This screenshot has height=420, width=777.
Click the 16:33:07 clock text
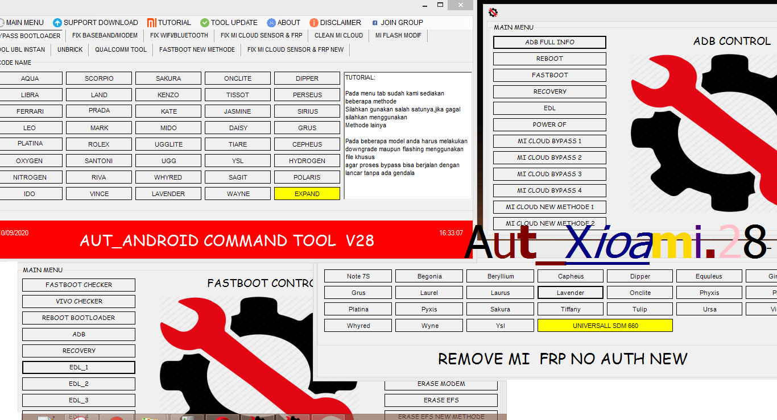click(x=451, y=233)
